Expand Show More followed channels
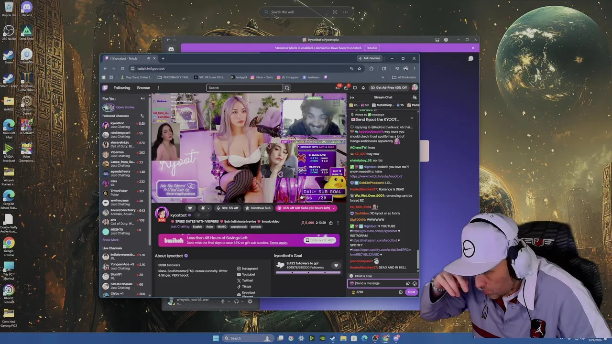Screen dimensions: 612x344 coord(110,240)
